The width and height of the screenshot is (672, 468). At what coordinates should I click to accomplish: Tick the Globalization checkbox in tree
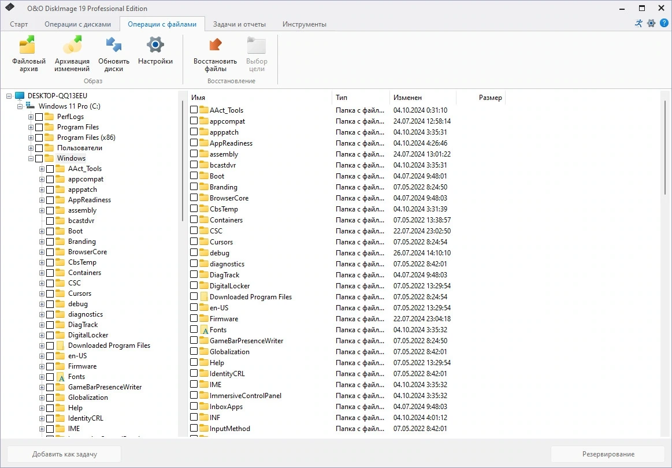click(50, 398)
